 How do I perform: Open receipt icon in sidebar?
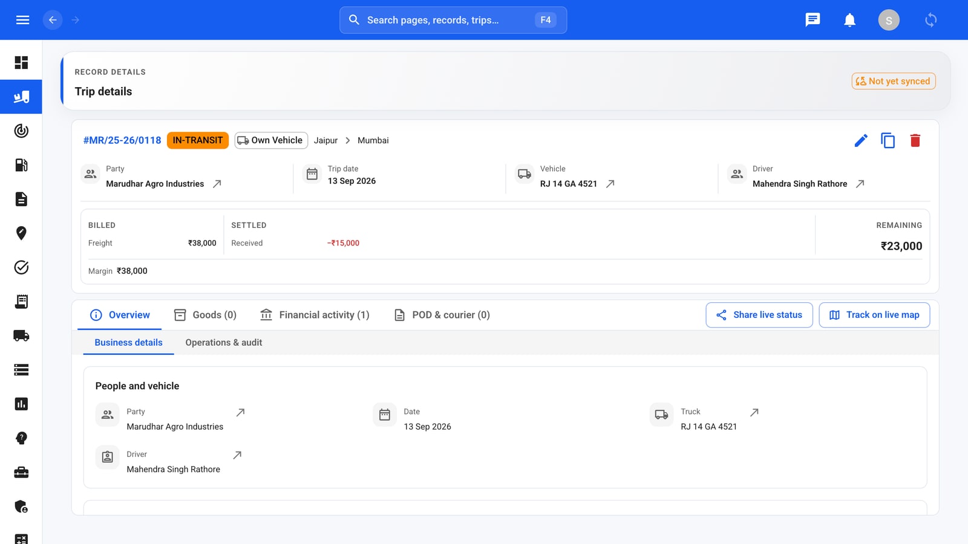point(21,302)
